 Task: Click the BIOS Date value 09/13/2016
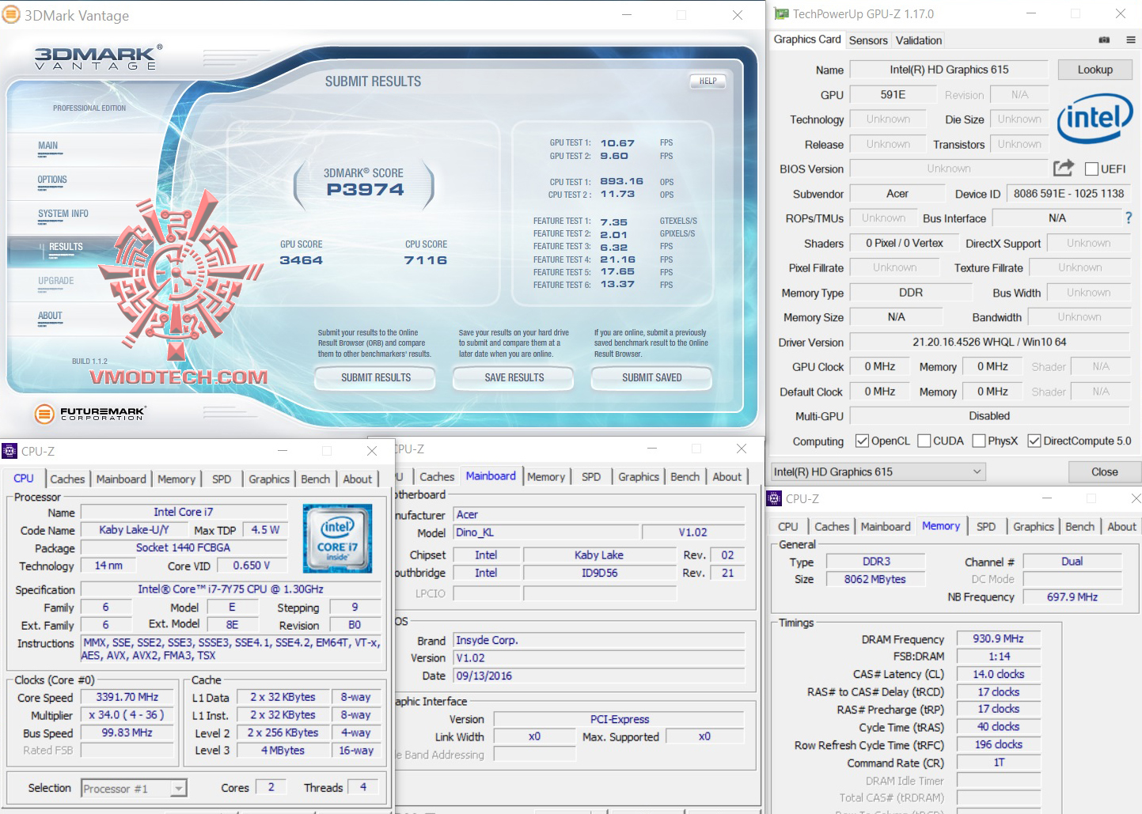coord(599,676)
